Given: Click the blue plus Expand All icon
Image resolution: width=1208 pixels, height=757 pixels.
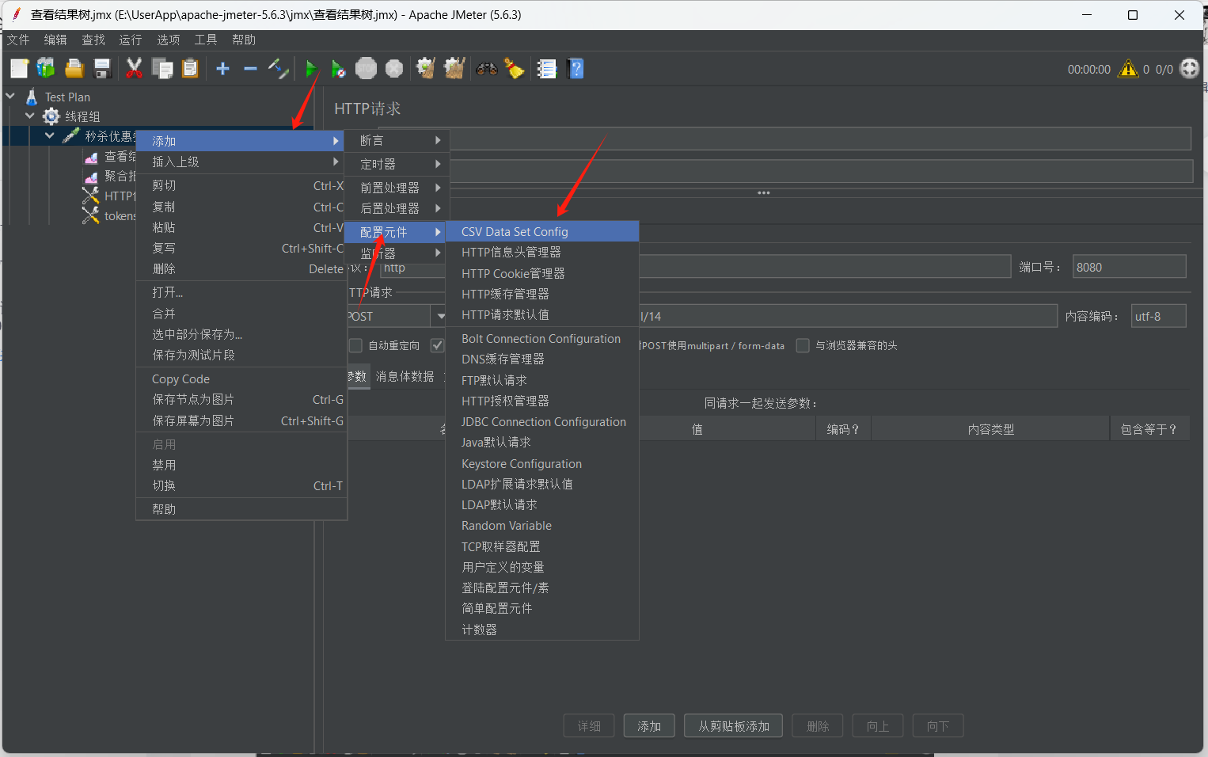Looking at the screenshot, I should pos(222,69).
